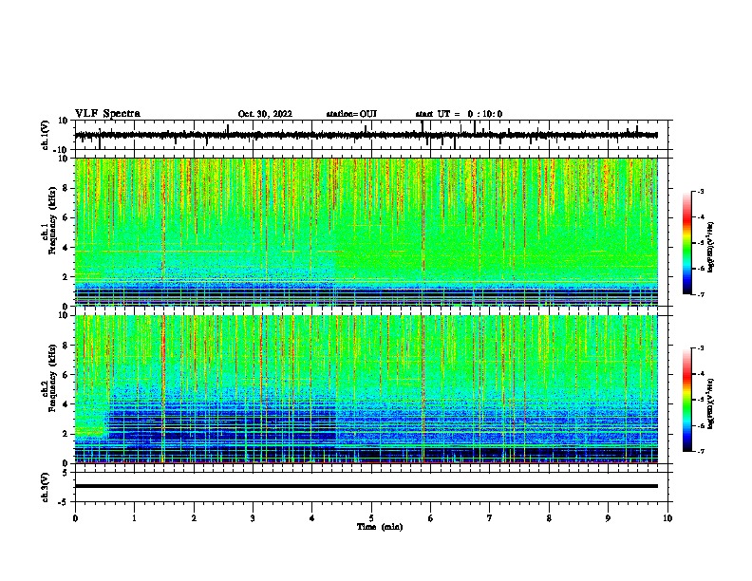
Task: Click the ch.1 "Frequency (kHz)" axis label
Action: [52, 220]
